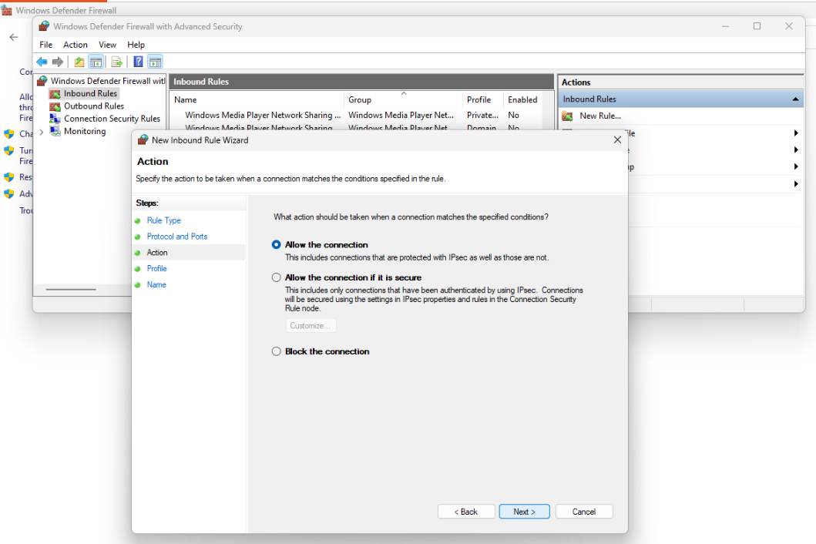Go to the Protocol and Ports wizard step
Viewport: 816px width, 544px height.
[x=177, y=237]
